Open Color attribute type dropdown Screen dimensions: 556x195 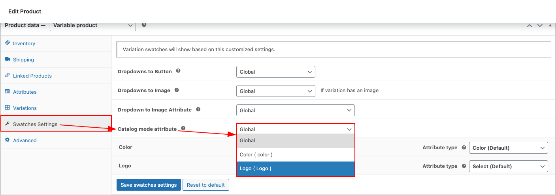point(509,148)
